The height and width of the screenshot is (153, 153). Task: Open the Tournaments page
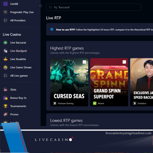18,106
